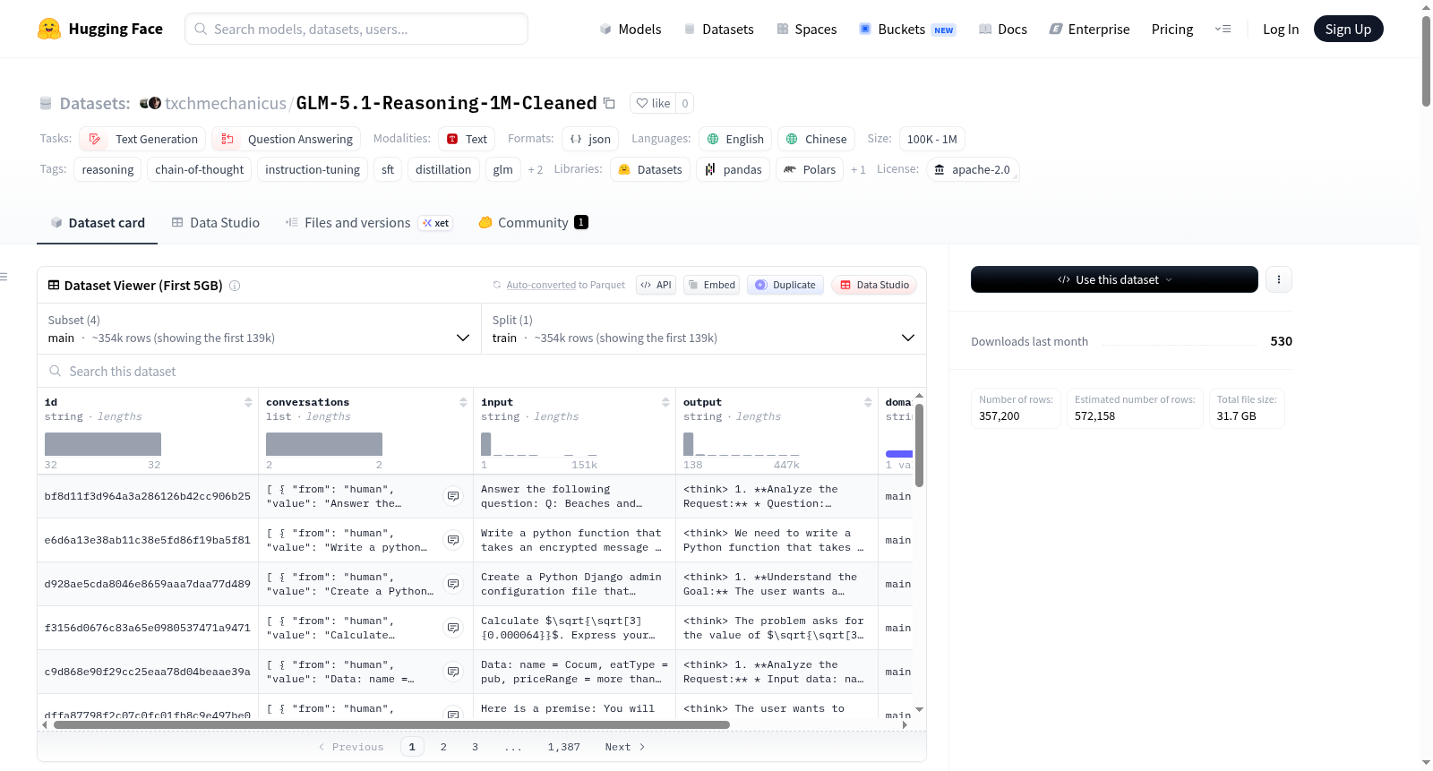Viewport: 1433px width, 771px height.
Task: Jump to last page 1,387
Action: [564, 747]
